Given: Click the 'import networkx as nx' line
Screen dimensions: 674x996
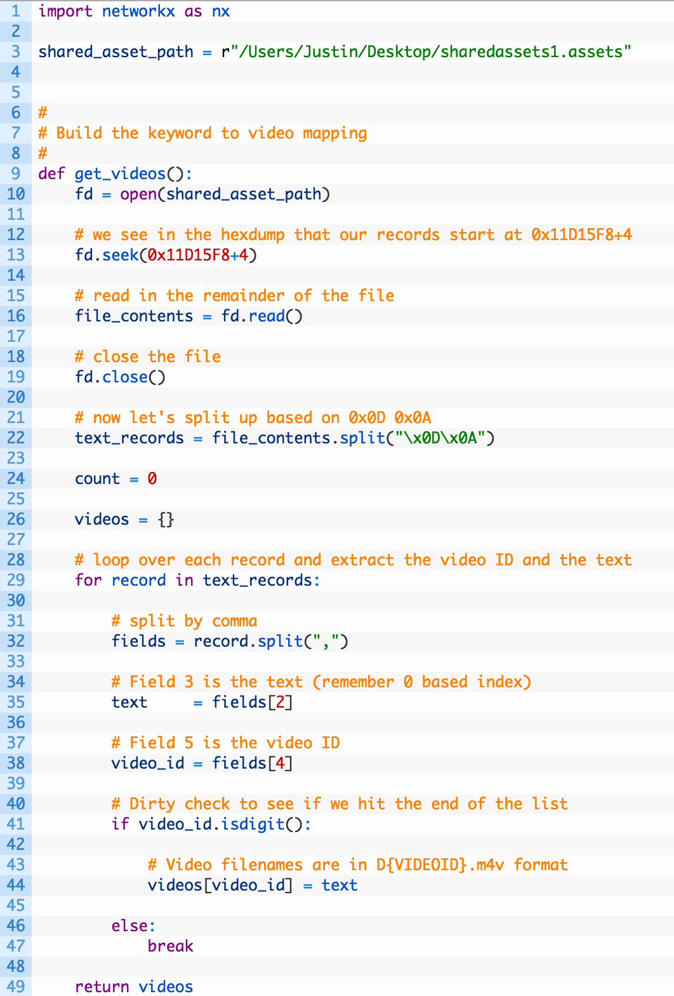Looking at the screenshot, I should pos(134,11).
